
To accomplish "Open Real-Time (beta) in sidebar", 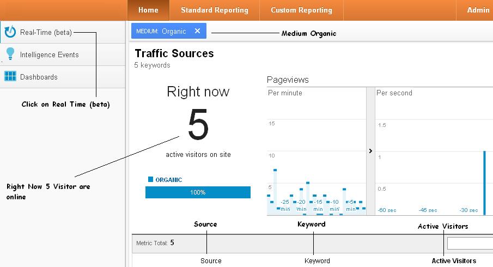I will click(63, 32).
